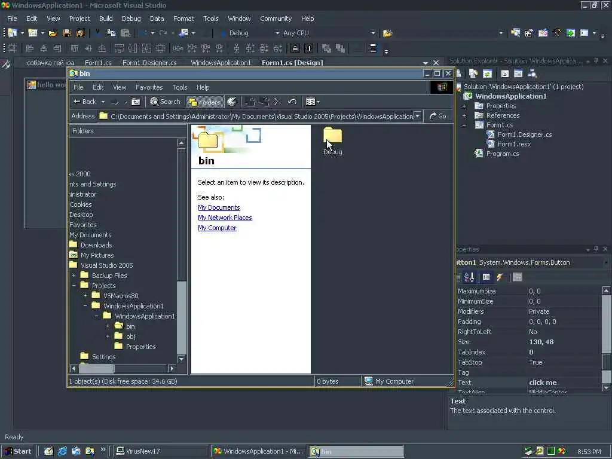Open Properties Window via top-right toolbar icon
Viewport: 612px width, 459px height.
[x=530, y=33]
